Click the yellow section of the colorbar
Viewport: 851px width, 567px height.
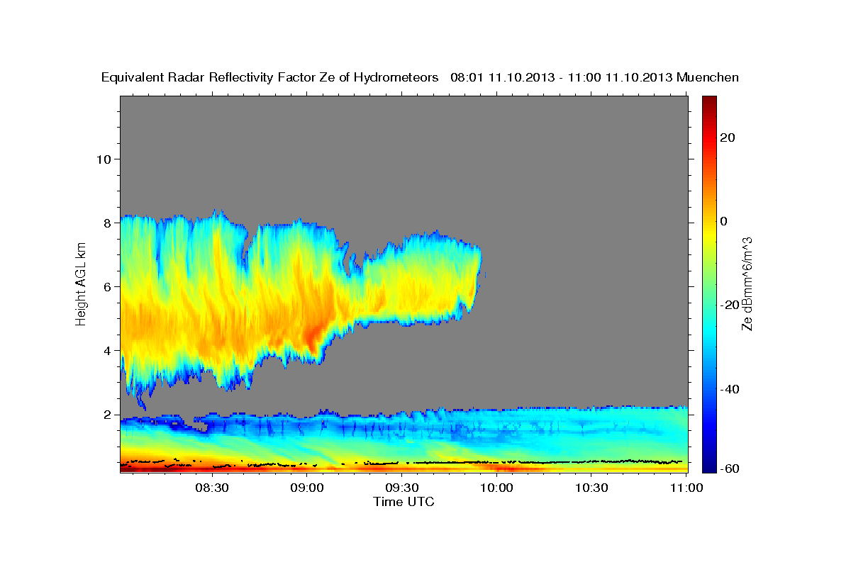(x=709, y=234)
